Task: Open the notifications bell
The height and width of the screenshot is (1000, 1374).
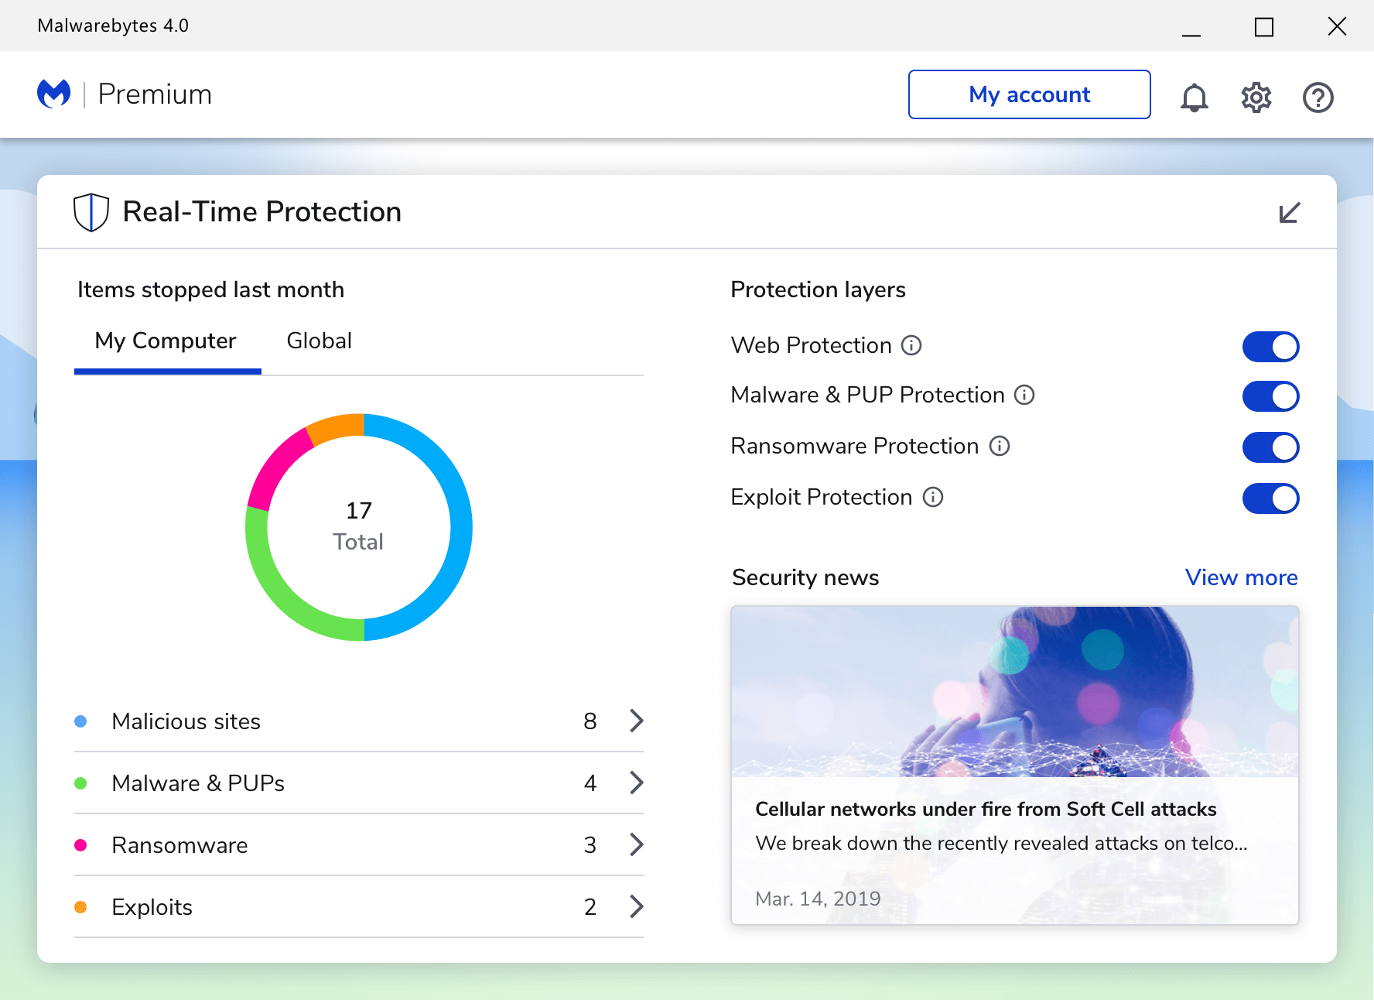Action: (1194, 98)
